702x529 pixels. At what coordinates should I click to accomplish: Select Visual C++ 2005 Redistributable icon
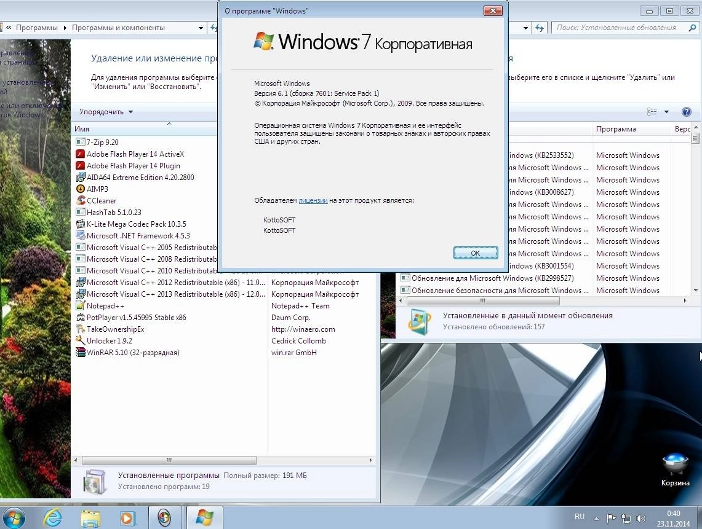coord(81,247)
